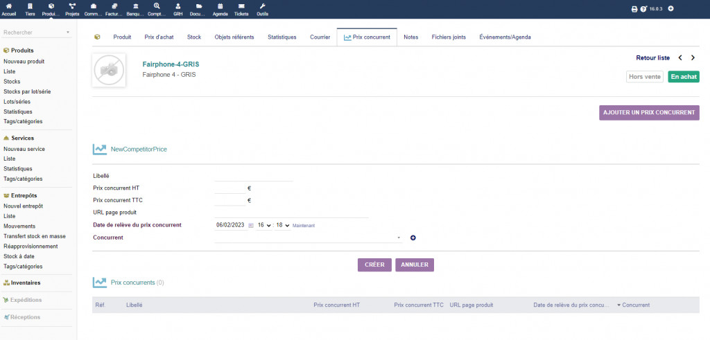Screen dimensions: 710x340
Task: Click the help question mark icon
Action: (x=643, y=8)
